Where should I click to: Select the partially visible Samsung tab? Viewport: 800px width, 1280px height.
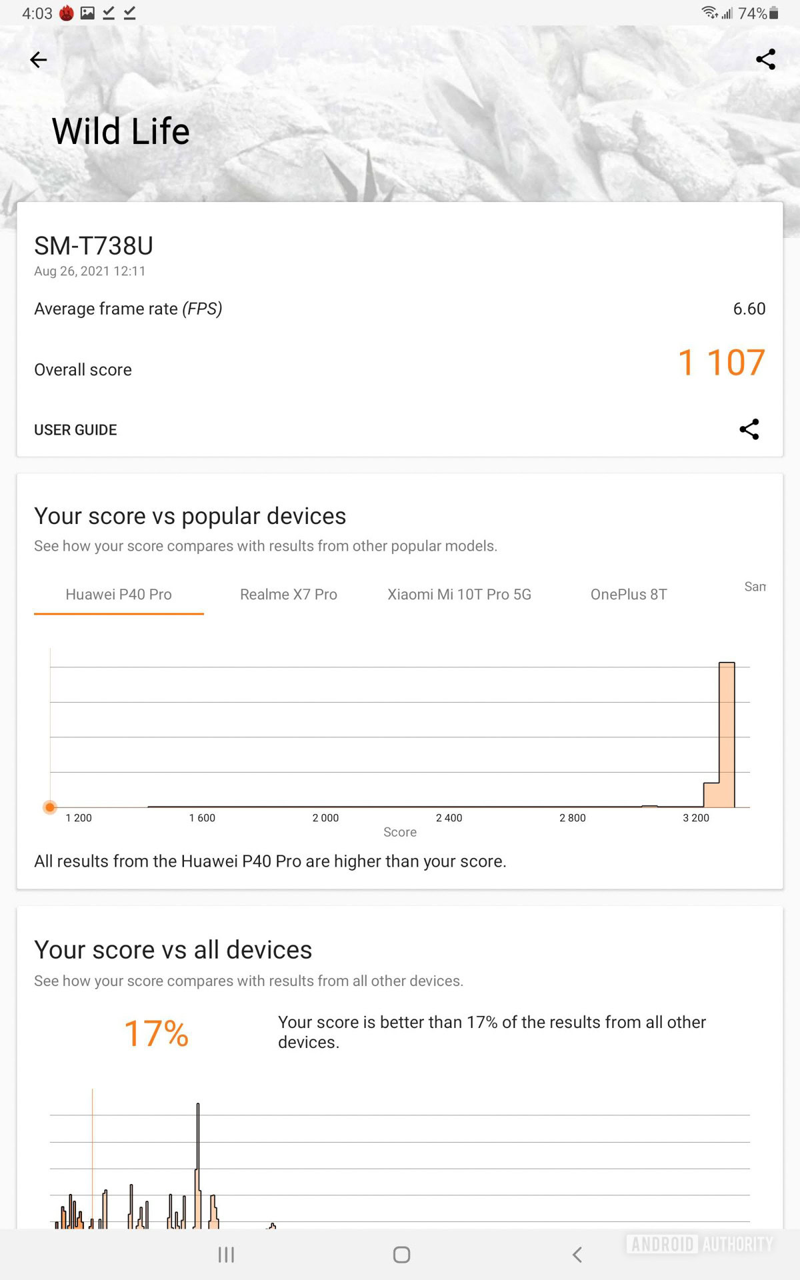(x=755, y=587)
